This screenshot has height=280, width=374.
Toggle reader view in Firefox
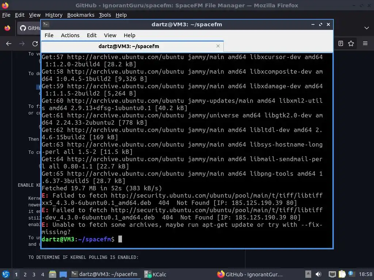pyautogui.click(x=341, y=43)
